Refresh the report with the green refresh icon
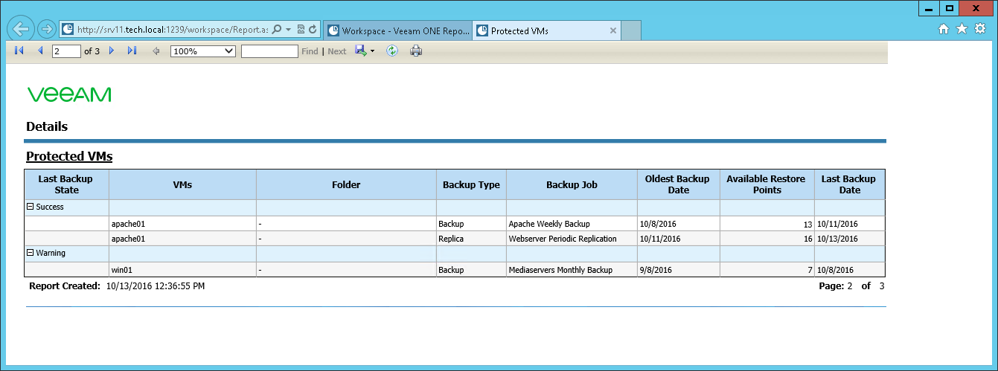998x371 pixels. pyautogui.click(x=392, y=51)
